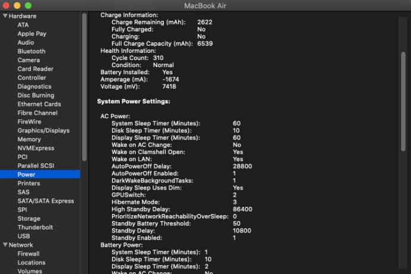Select Firewall under Network
The width and height of the screenshot is (411, 274).
[29, 254]
